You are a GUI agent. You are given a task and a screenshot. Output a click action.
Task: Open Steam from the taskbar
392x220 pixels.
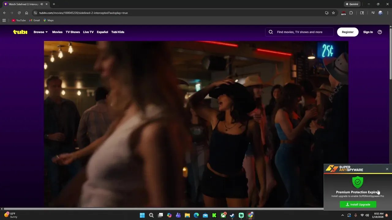pos(232,215)
